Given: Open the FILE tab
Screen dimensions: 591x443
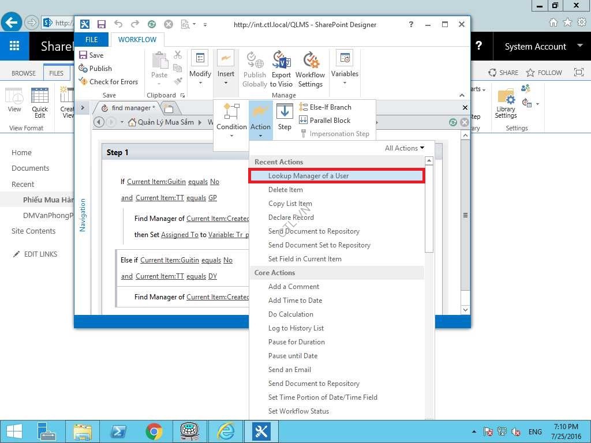Looking at the screenshot, I should tap(92, 40).
